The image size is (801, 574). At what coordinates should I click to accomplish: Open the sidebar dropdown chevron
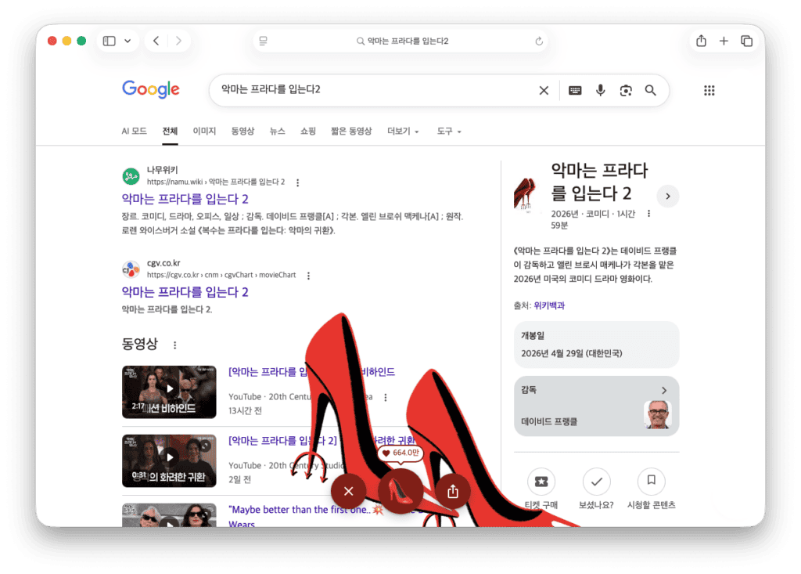click(128, 41)
